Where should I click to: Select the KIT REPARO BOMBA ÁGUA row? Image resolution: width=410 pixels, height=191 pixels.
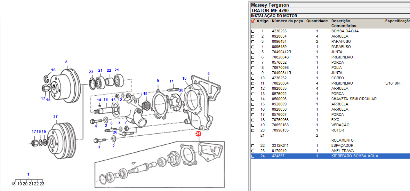coord(354,156)
